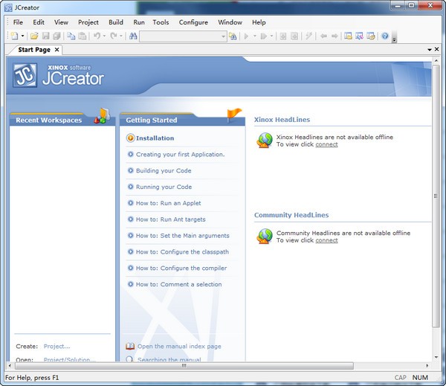This screenshot has height=386, width=446.
Task: Open 'How to: Configure the classpath'
Action: coord(181,251)
